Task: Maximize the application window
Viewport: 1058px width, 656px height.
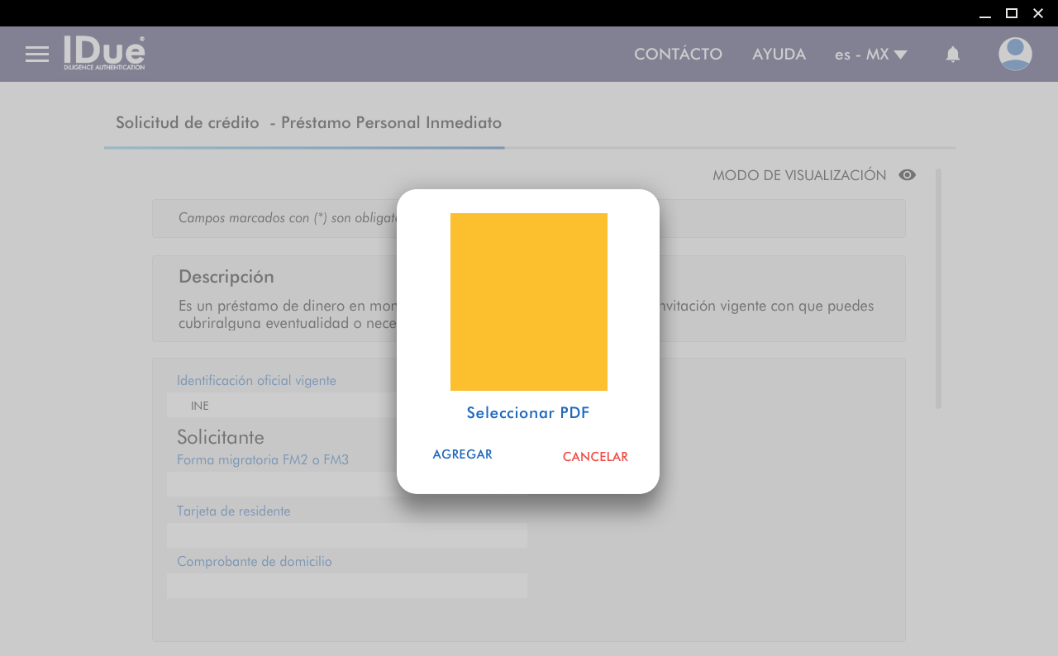Action: tap(1011, 13)
